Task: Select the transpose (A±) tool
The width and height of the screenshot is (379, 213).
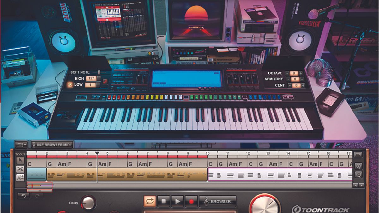Action: [21, 177]
